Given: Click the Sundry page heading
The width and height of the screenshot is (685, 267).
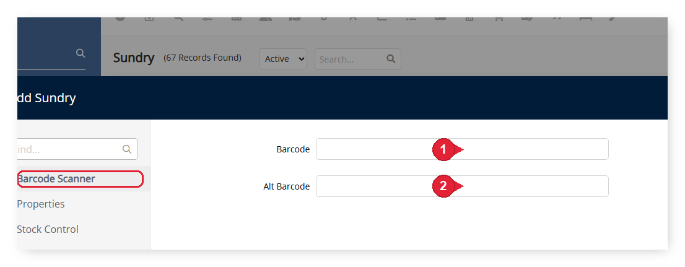Looking at the screenshot, I should pos(134,58).
